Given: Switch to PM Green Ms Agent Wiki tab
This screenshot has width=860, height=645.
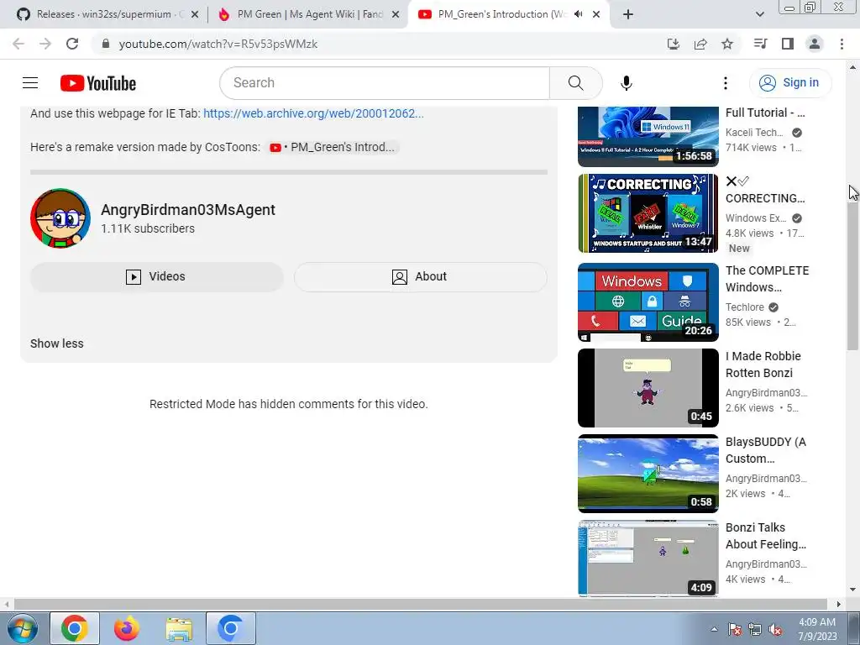Looking at the screenshot, I should (307, 14).
